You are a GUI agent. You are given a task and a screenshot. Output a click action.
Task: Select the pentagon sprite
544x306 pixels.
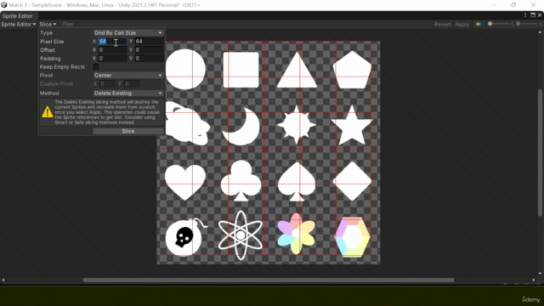pos(352,70)
